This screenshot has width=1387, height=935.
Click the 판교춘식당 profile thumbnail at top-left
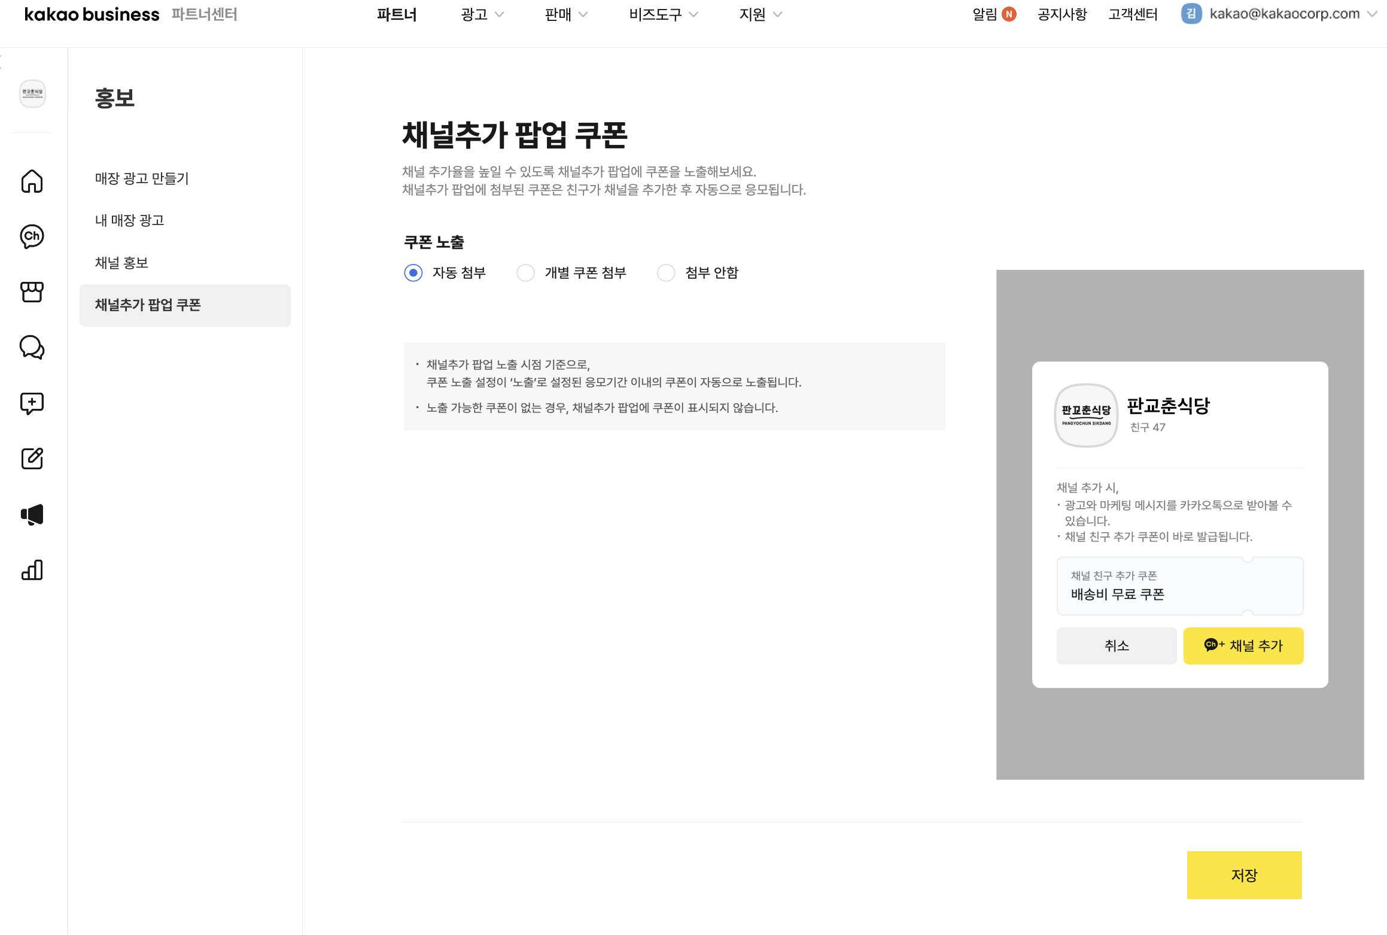click(x=32, y=93)
